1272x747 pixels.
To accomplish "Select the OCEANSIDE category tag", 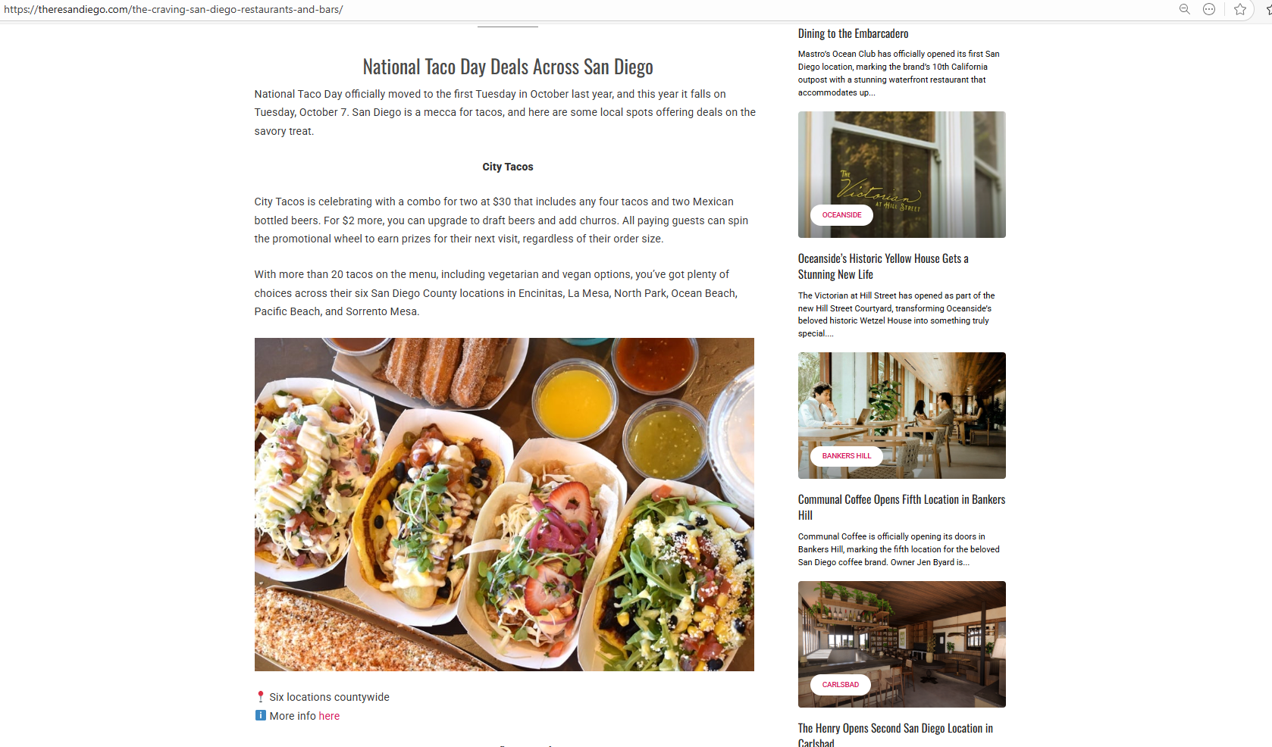I will (x=841, y=215).
